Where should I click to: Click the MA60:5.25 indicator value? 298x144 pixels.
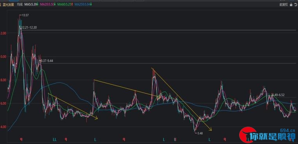[x=65, y=5]
